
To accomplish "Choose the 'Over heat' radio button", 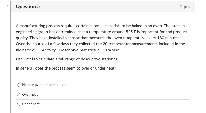I will click(x=19, y=95).
